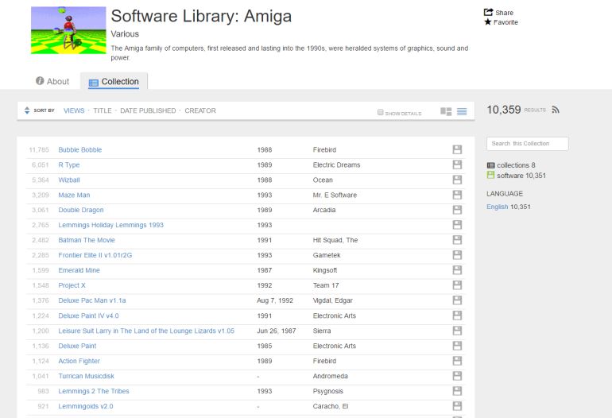The image size is (612, 418).
Task: Switch to list view icon
Action: 462,111
